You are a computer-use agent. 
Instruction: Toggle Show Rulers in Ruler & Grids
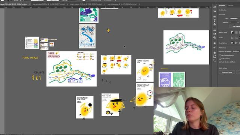click(232, 33)
